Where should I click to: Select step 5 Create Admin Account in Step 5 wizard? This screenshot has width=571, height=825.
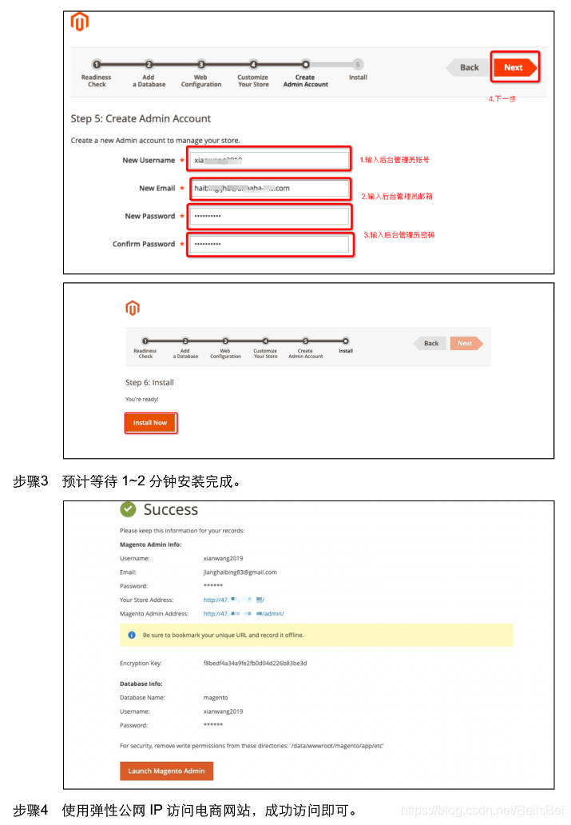pos(306,74)
